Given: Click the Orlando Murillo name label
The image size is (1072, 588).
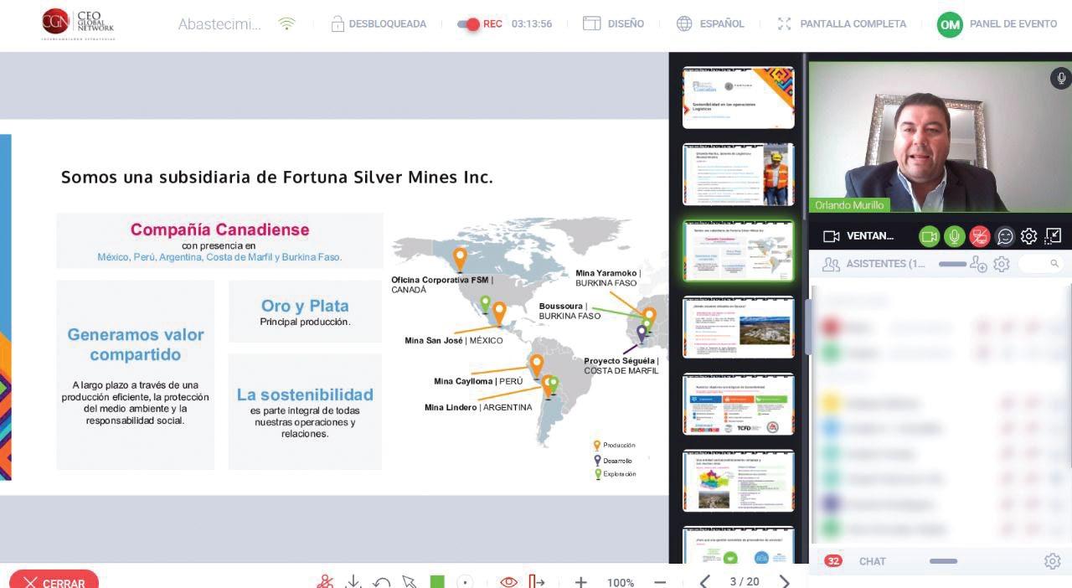Looking at the screenshot, I should [x=849, y=205].
